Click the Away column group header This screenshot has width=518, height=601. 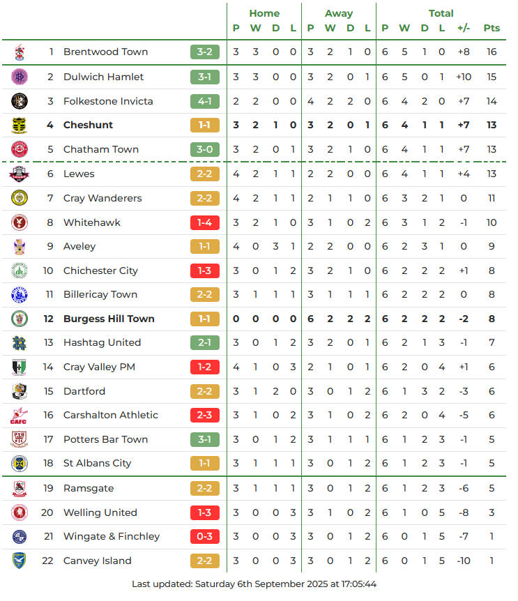tap(339, 13)
